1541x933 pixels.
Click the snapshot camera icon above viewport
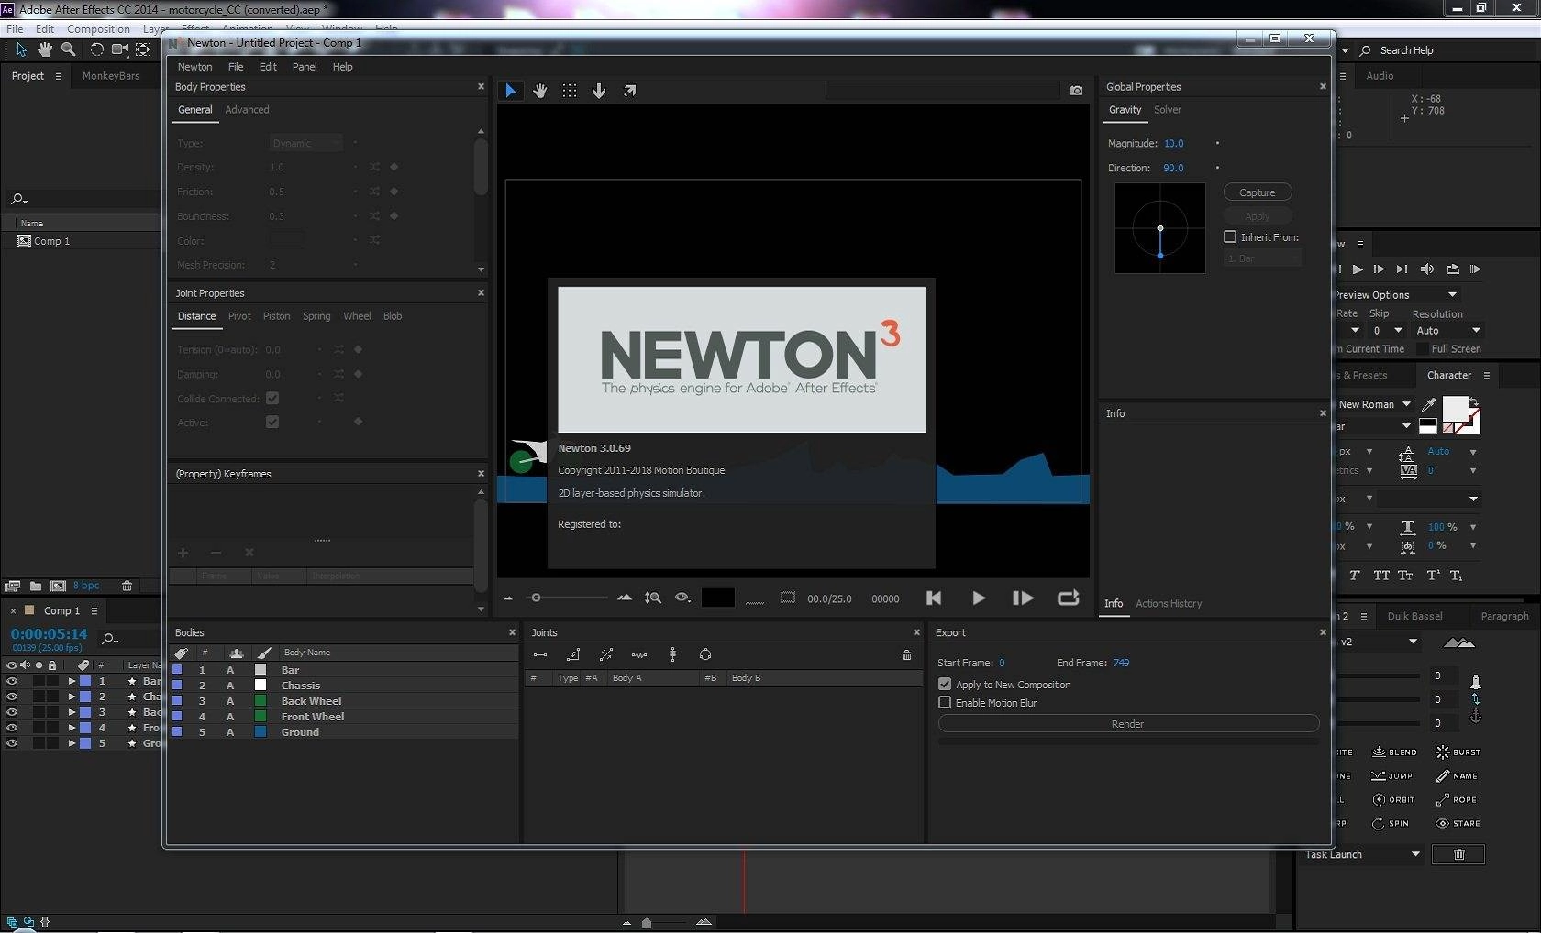tap(1076, 91)
